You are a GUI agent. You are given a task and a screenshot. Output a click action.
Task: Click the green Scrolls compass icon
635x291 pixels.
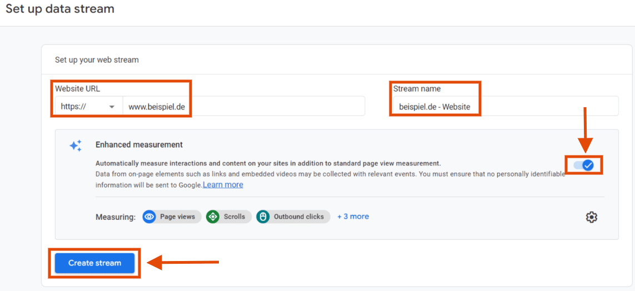213,217
